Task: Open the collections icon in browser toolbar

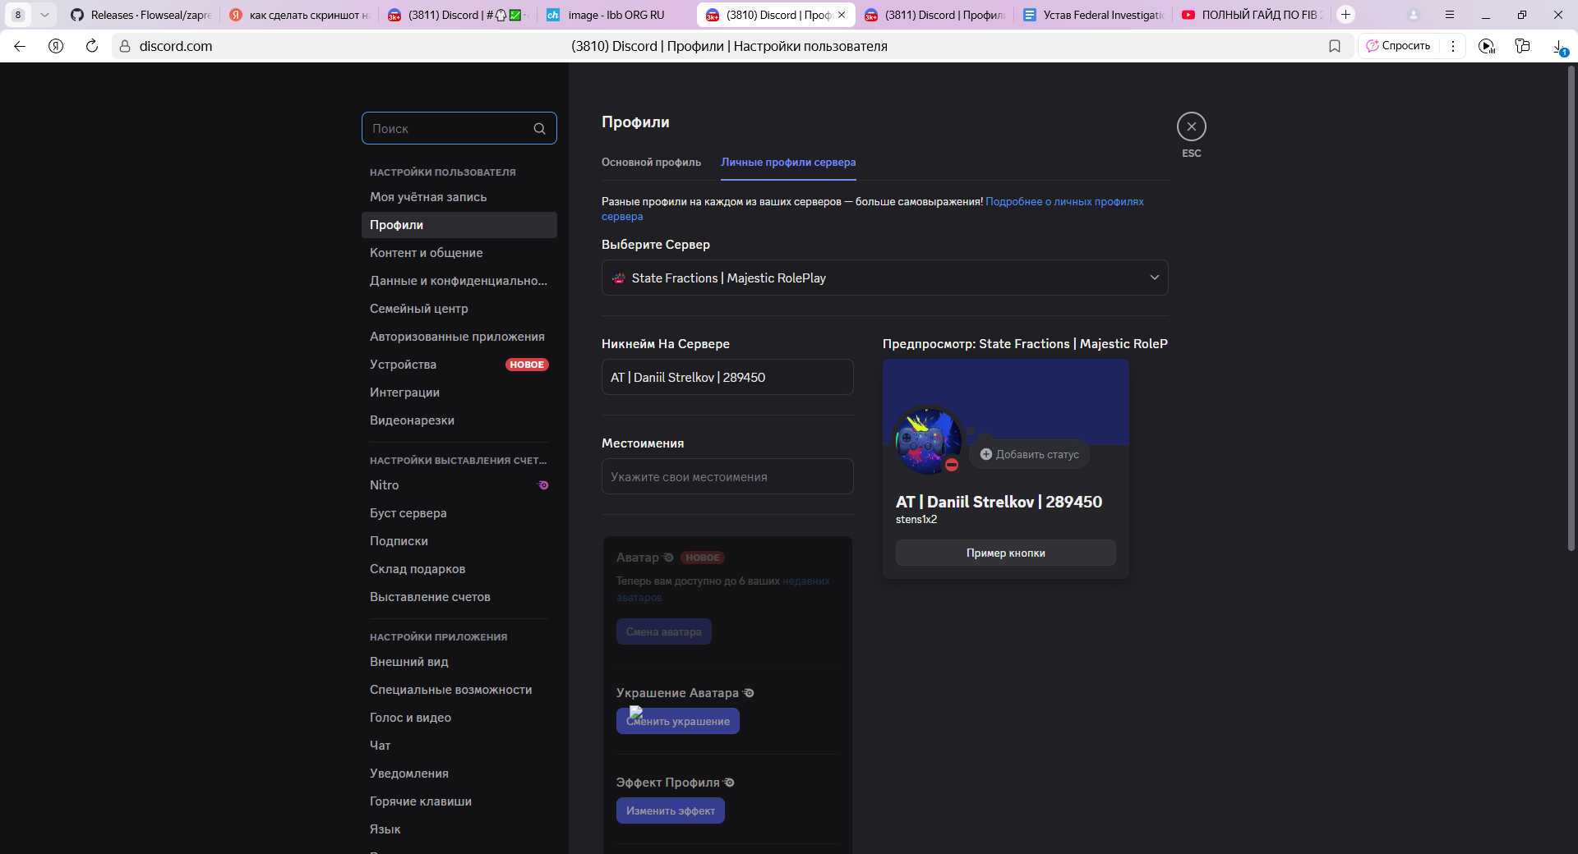Action: 1522,46
